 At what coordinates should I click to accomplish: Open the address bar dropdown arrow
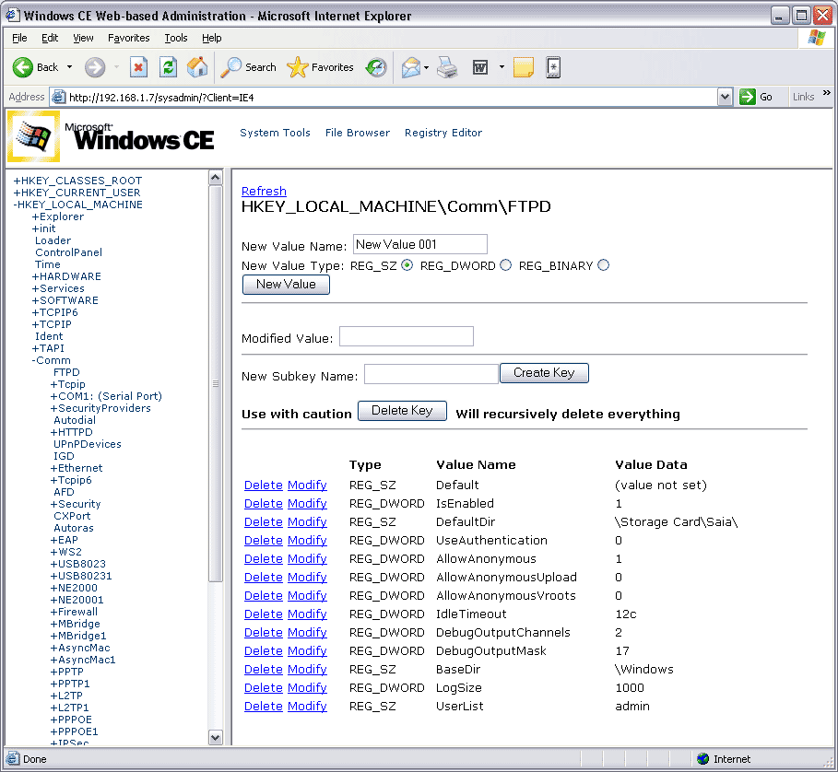(725, 97)
